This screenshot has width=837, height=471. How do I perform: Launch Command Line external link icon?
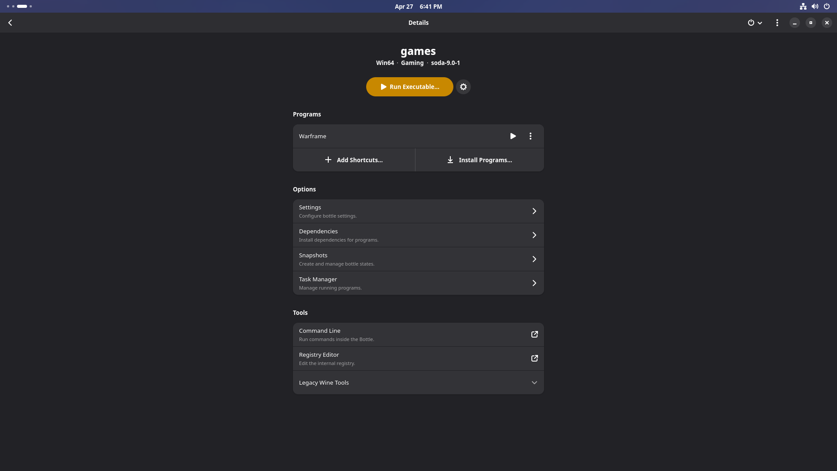(534, 334)
